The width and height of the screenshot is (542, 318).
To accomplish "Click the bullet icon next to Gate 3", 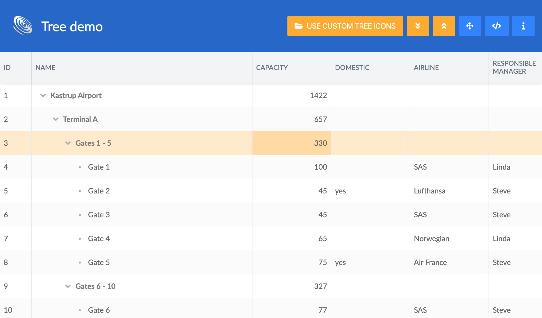I will (x=80, y=215).
